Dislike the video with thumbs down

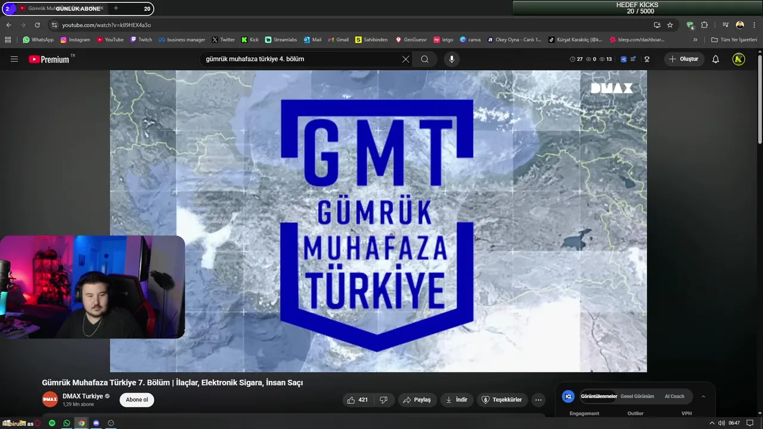[x=384, y=400]
